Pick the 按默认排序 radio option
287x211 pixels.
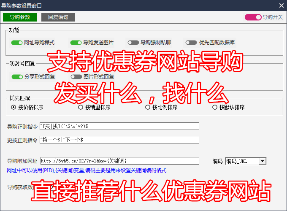click(215, 107)
